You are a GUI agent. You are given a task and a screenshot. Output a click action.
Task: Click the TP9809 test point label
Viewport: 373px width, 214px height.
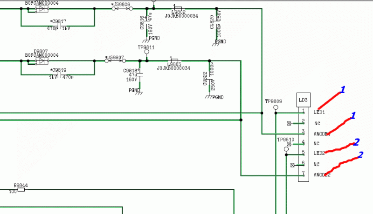click(x=273, y=101)
